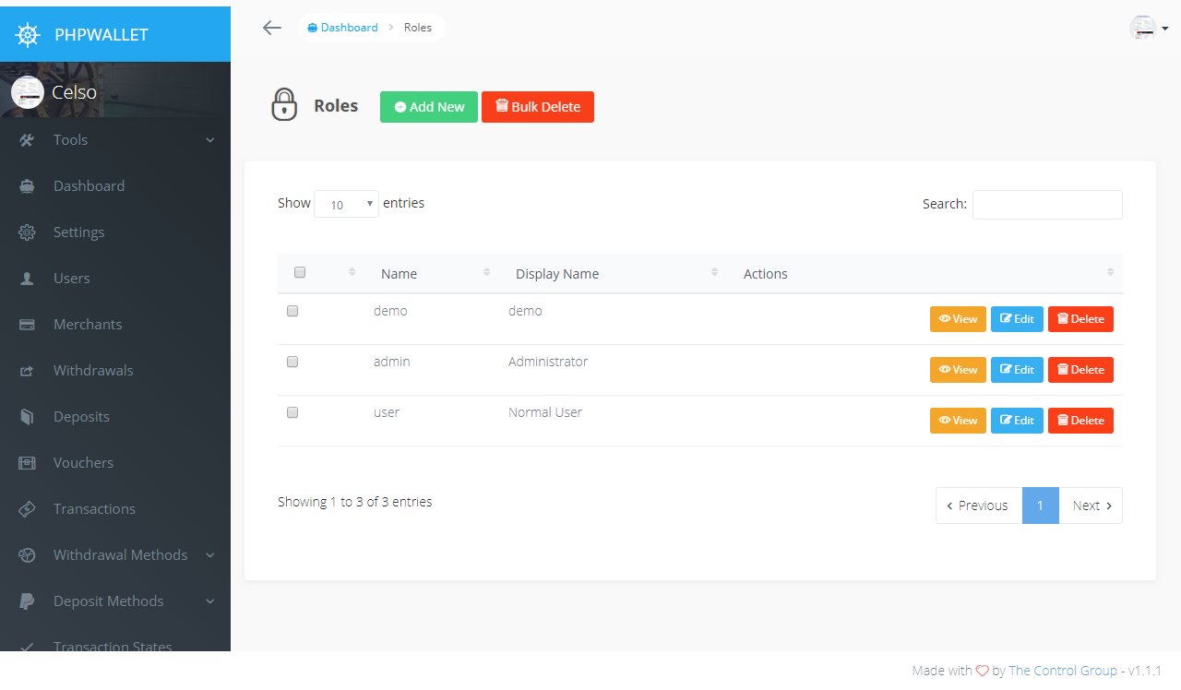Go to Transactions in the sidebar
Image resolution: width=1181 pixels, height=690 pixels.
pyautogui.click(x=94, y=509)
